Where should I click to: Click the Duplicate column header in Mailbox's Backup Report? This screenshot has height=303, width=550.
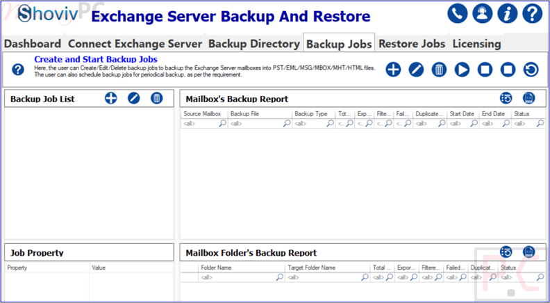click(x=430, y=114)
